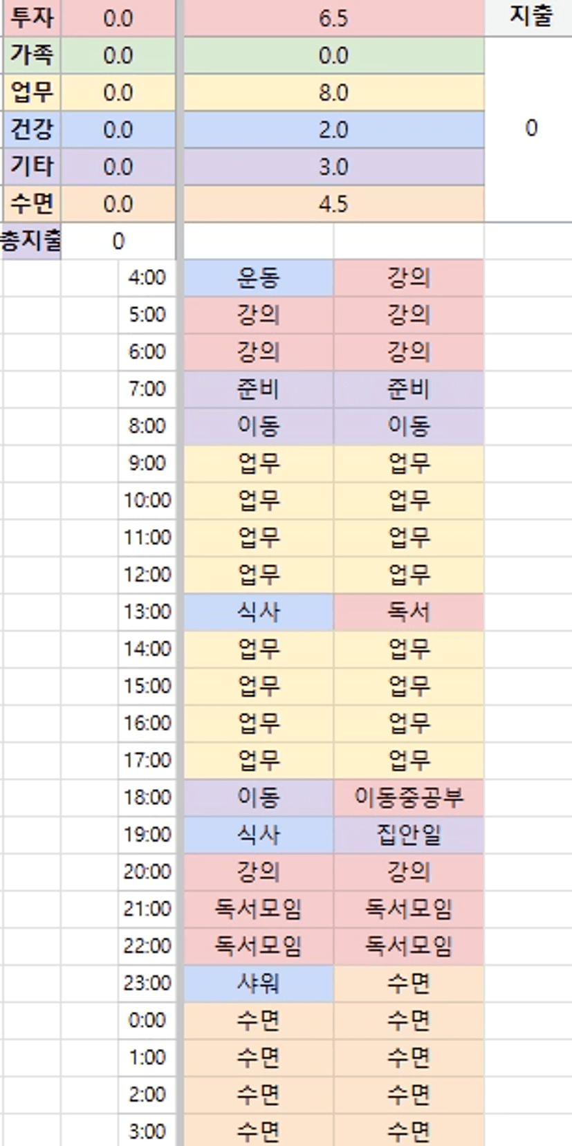Image resolution: width=572 pixels, height=1146 pixels.
Task: Click the 7:00 time label cell
Action: click(x=147, y=389)
